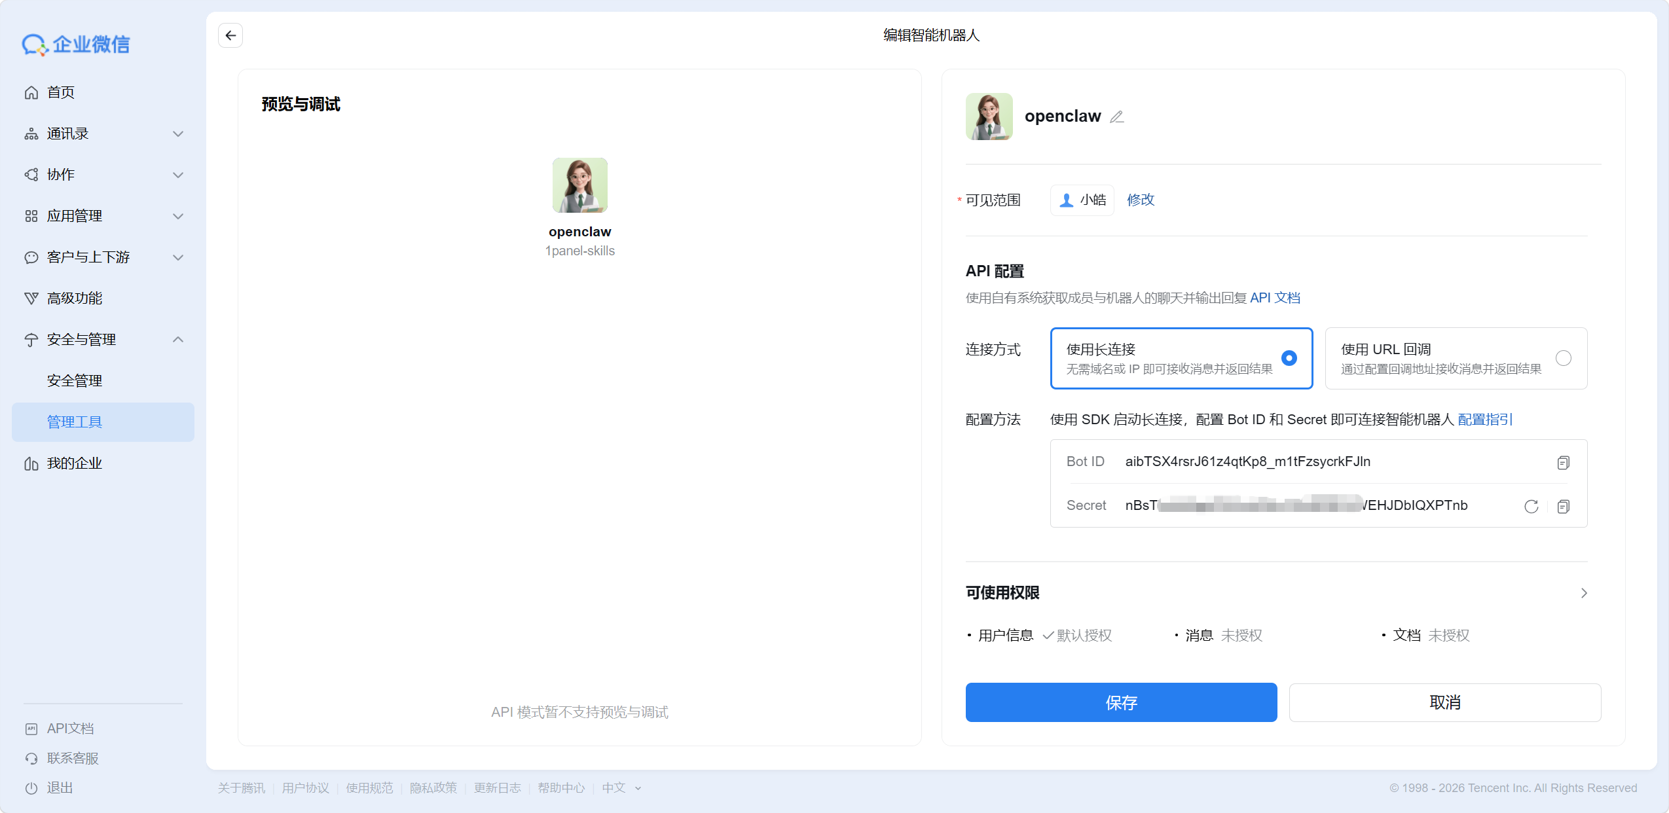Click the back arrow icon
1669x813 pixels.
point(230,35)
